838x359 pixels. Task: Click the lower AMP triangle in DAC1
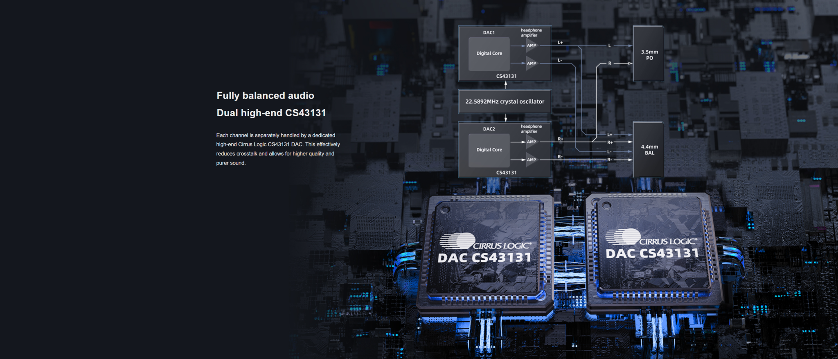(531, 63)
